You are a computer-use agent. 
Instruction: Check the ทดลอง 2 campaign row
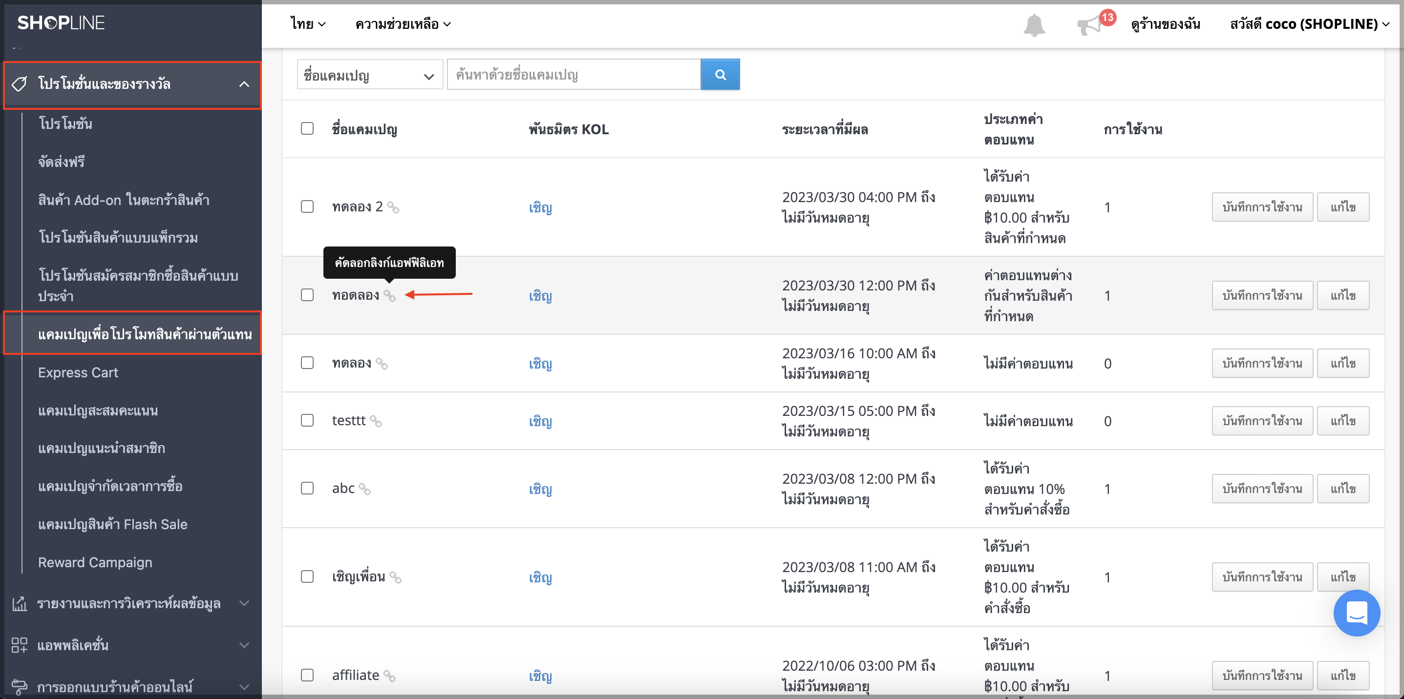click(307, 207)
